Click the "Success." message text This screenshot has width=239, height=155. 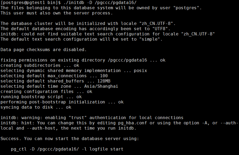tap(12, 138)
